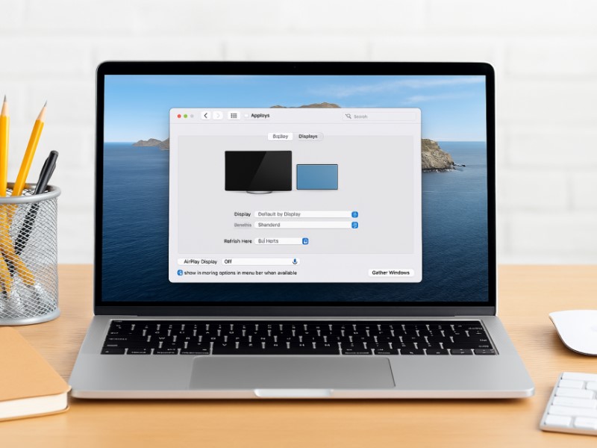Screen dimensions: 597x448
Task: Toggle show mirroring options in menu bar checkbox
Action: coord(181,273)
